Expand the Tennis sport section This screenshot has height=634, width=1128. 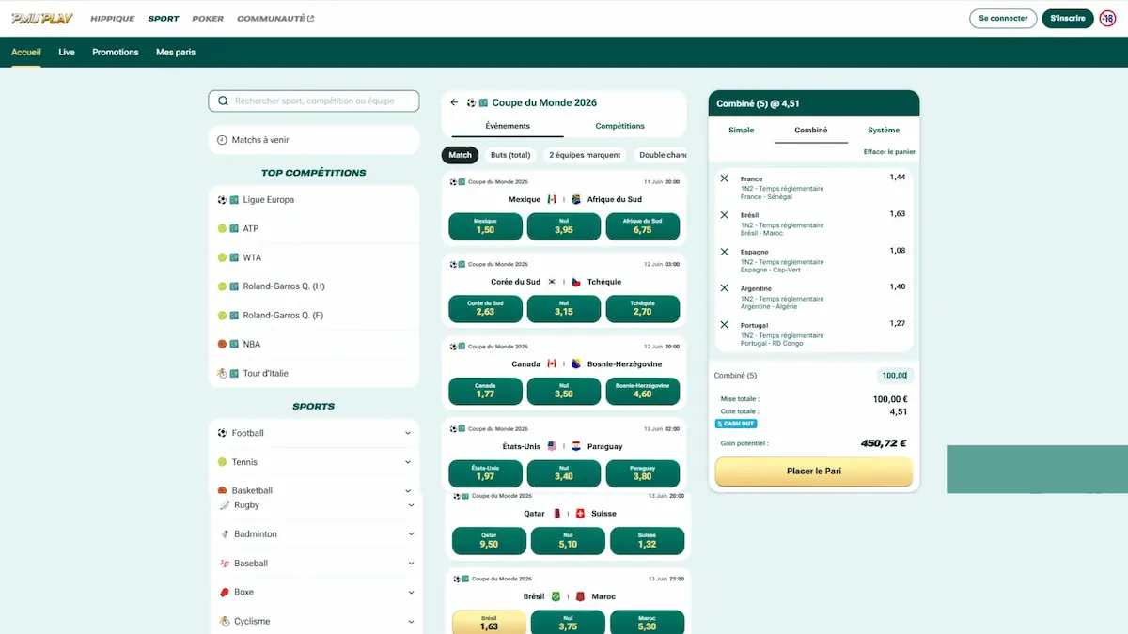coord(408,462)
